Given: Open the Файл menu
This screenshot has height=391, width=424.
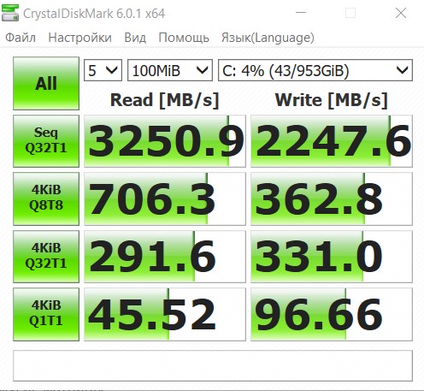Looking at the screenshot, I should (21, 38).
